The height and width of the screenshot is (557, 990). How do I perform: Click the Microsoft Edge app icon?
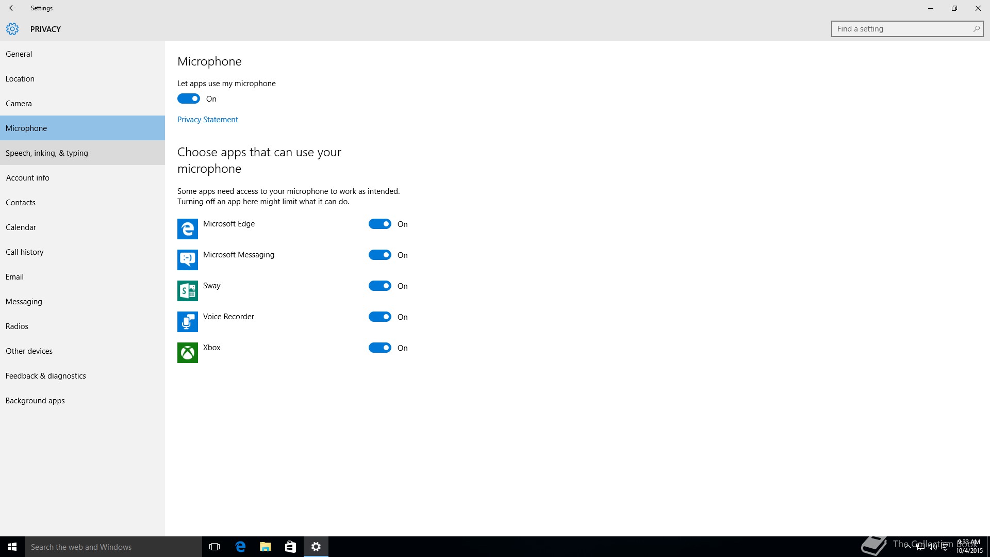tap(188, 229)
